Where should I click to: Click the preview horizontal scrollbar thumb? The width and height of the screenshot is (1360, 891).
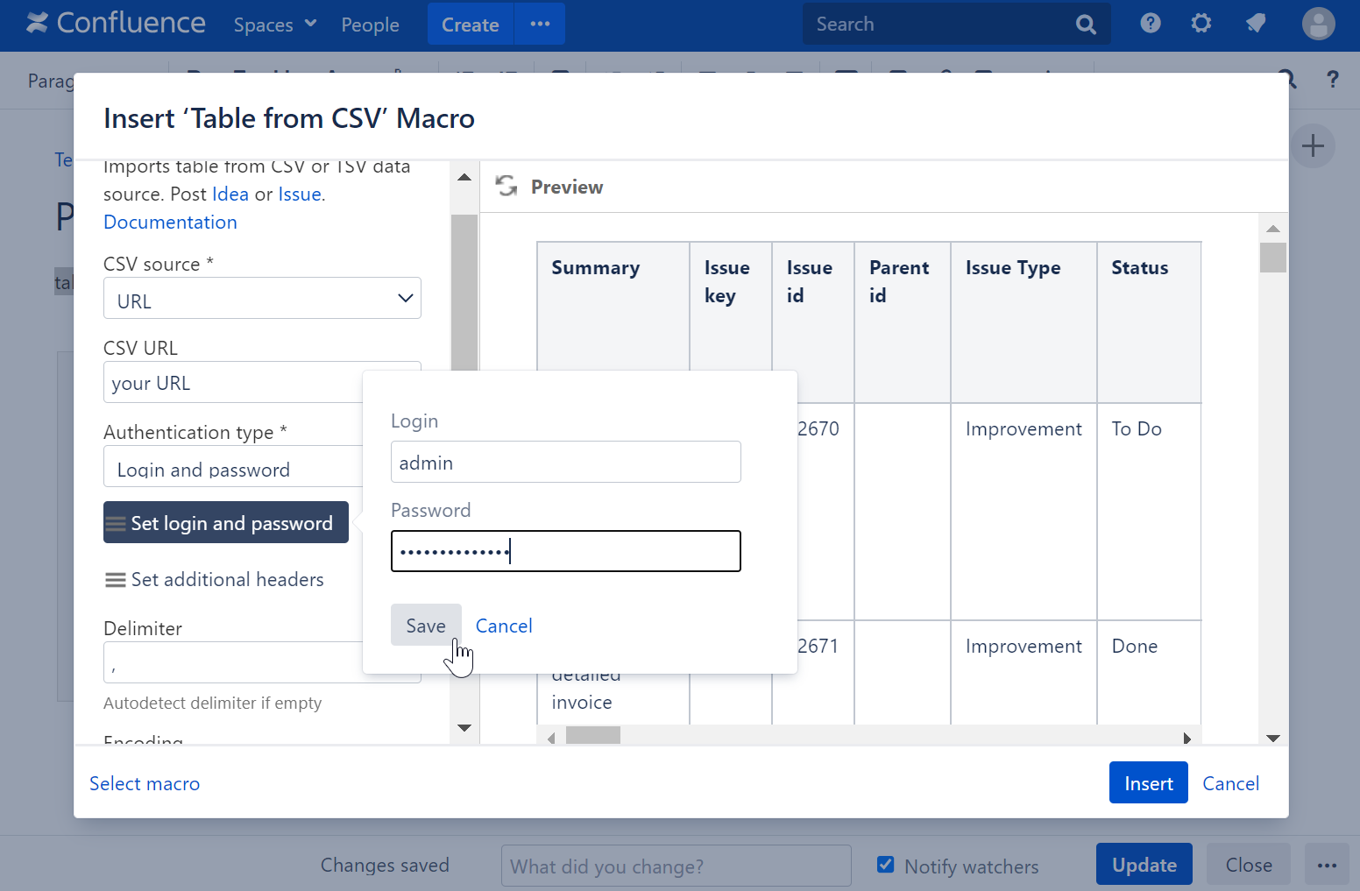tap(593, 736)
